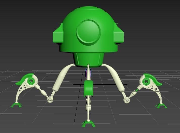Select the left leg's lower ball joint
This screenshot has width=180, height=133.
point(50,99)
